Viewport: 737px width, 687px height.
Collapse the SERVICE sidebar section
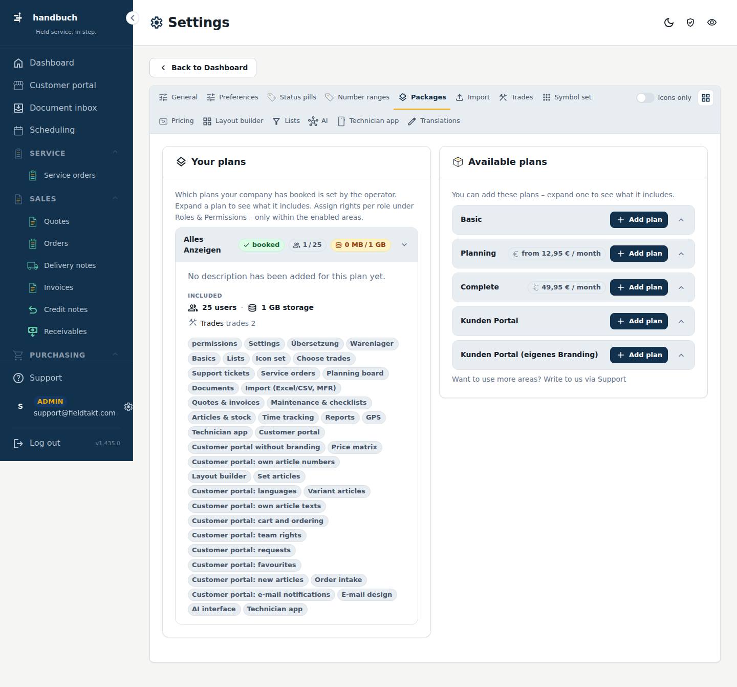(115, 152)
